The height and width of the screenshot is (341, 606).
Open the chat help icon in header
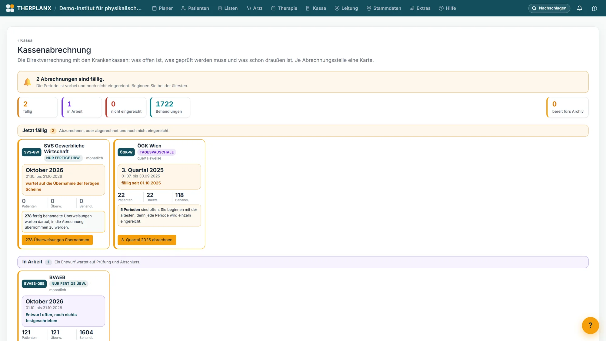point(594,8)
